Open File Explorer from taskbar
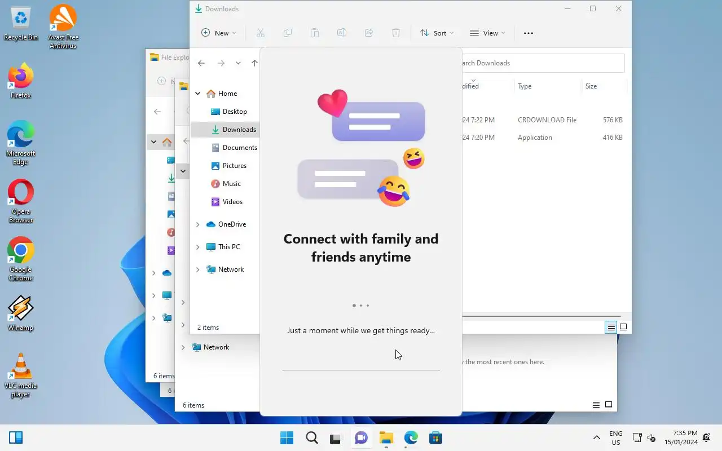 pos(386,438)
